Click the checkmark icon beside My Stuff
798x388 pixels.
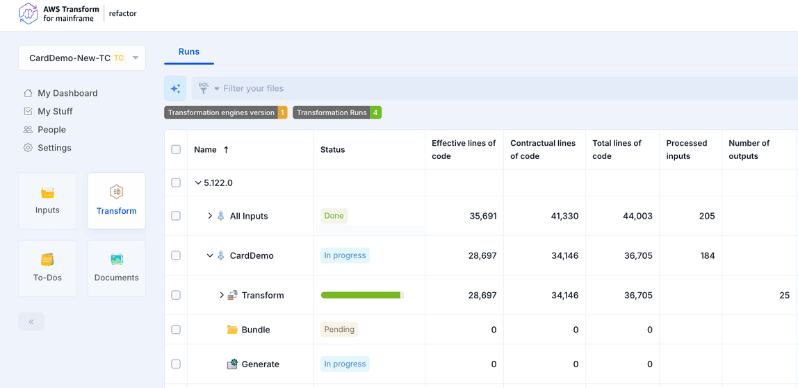(28, 111)
